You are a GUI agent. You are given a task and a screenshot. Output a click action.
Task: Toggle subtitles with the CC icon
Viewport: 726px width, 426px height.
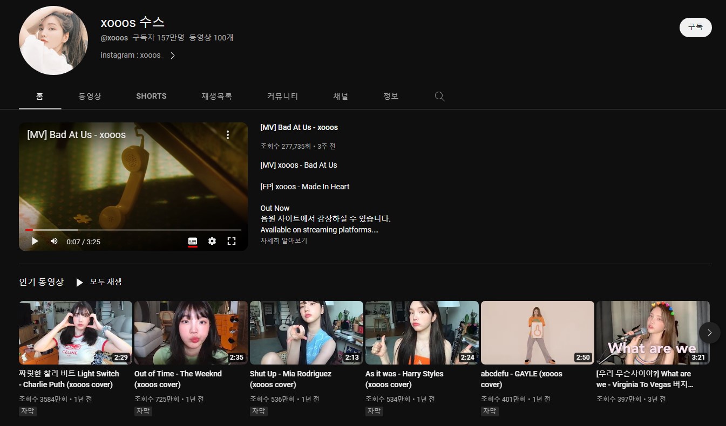coord(192,241)
